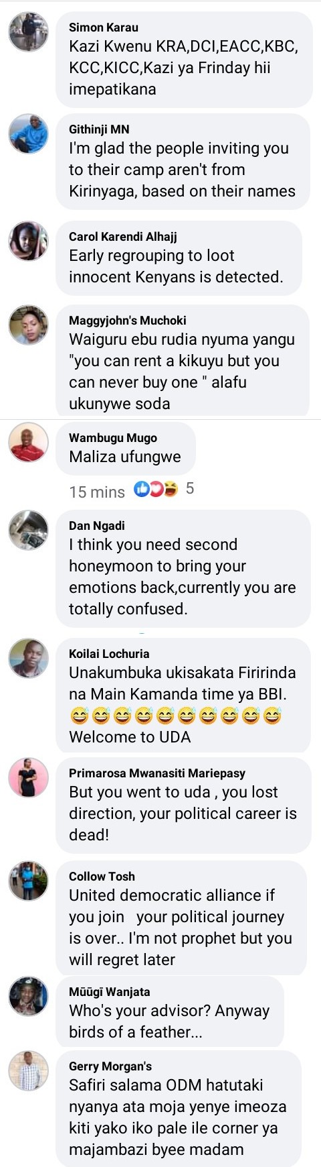Tap Mũũgĩ Wanjata's avatar
The image size is (321, 1167).
[28, 996]
